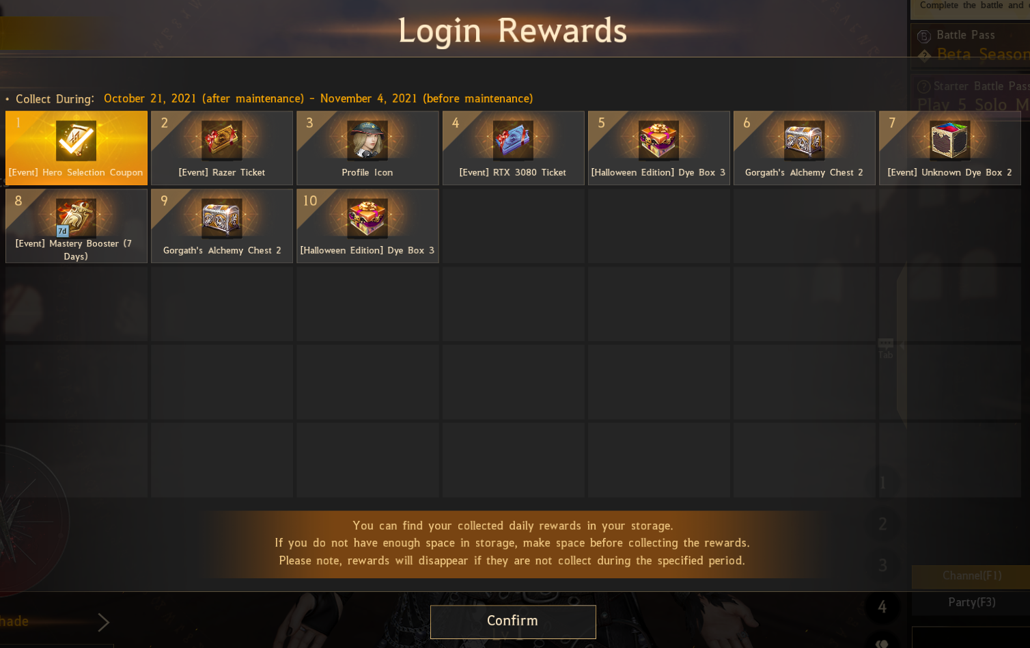
Task: Click the chat Tab icon on the right edge
Action: (x=886, y=348)
